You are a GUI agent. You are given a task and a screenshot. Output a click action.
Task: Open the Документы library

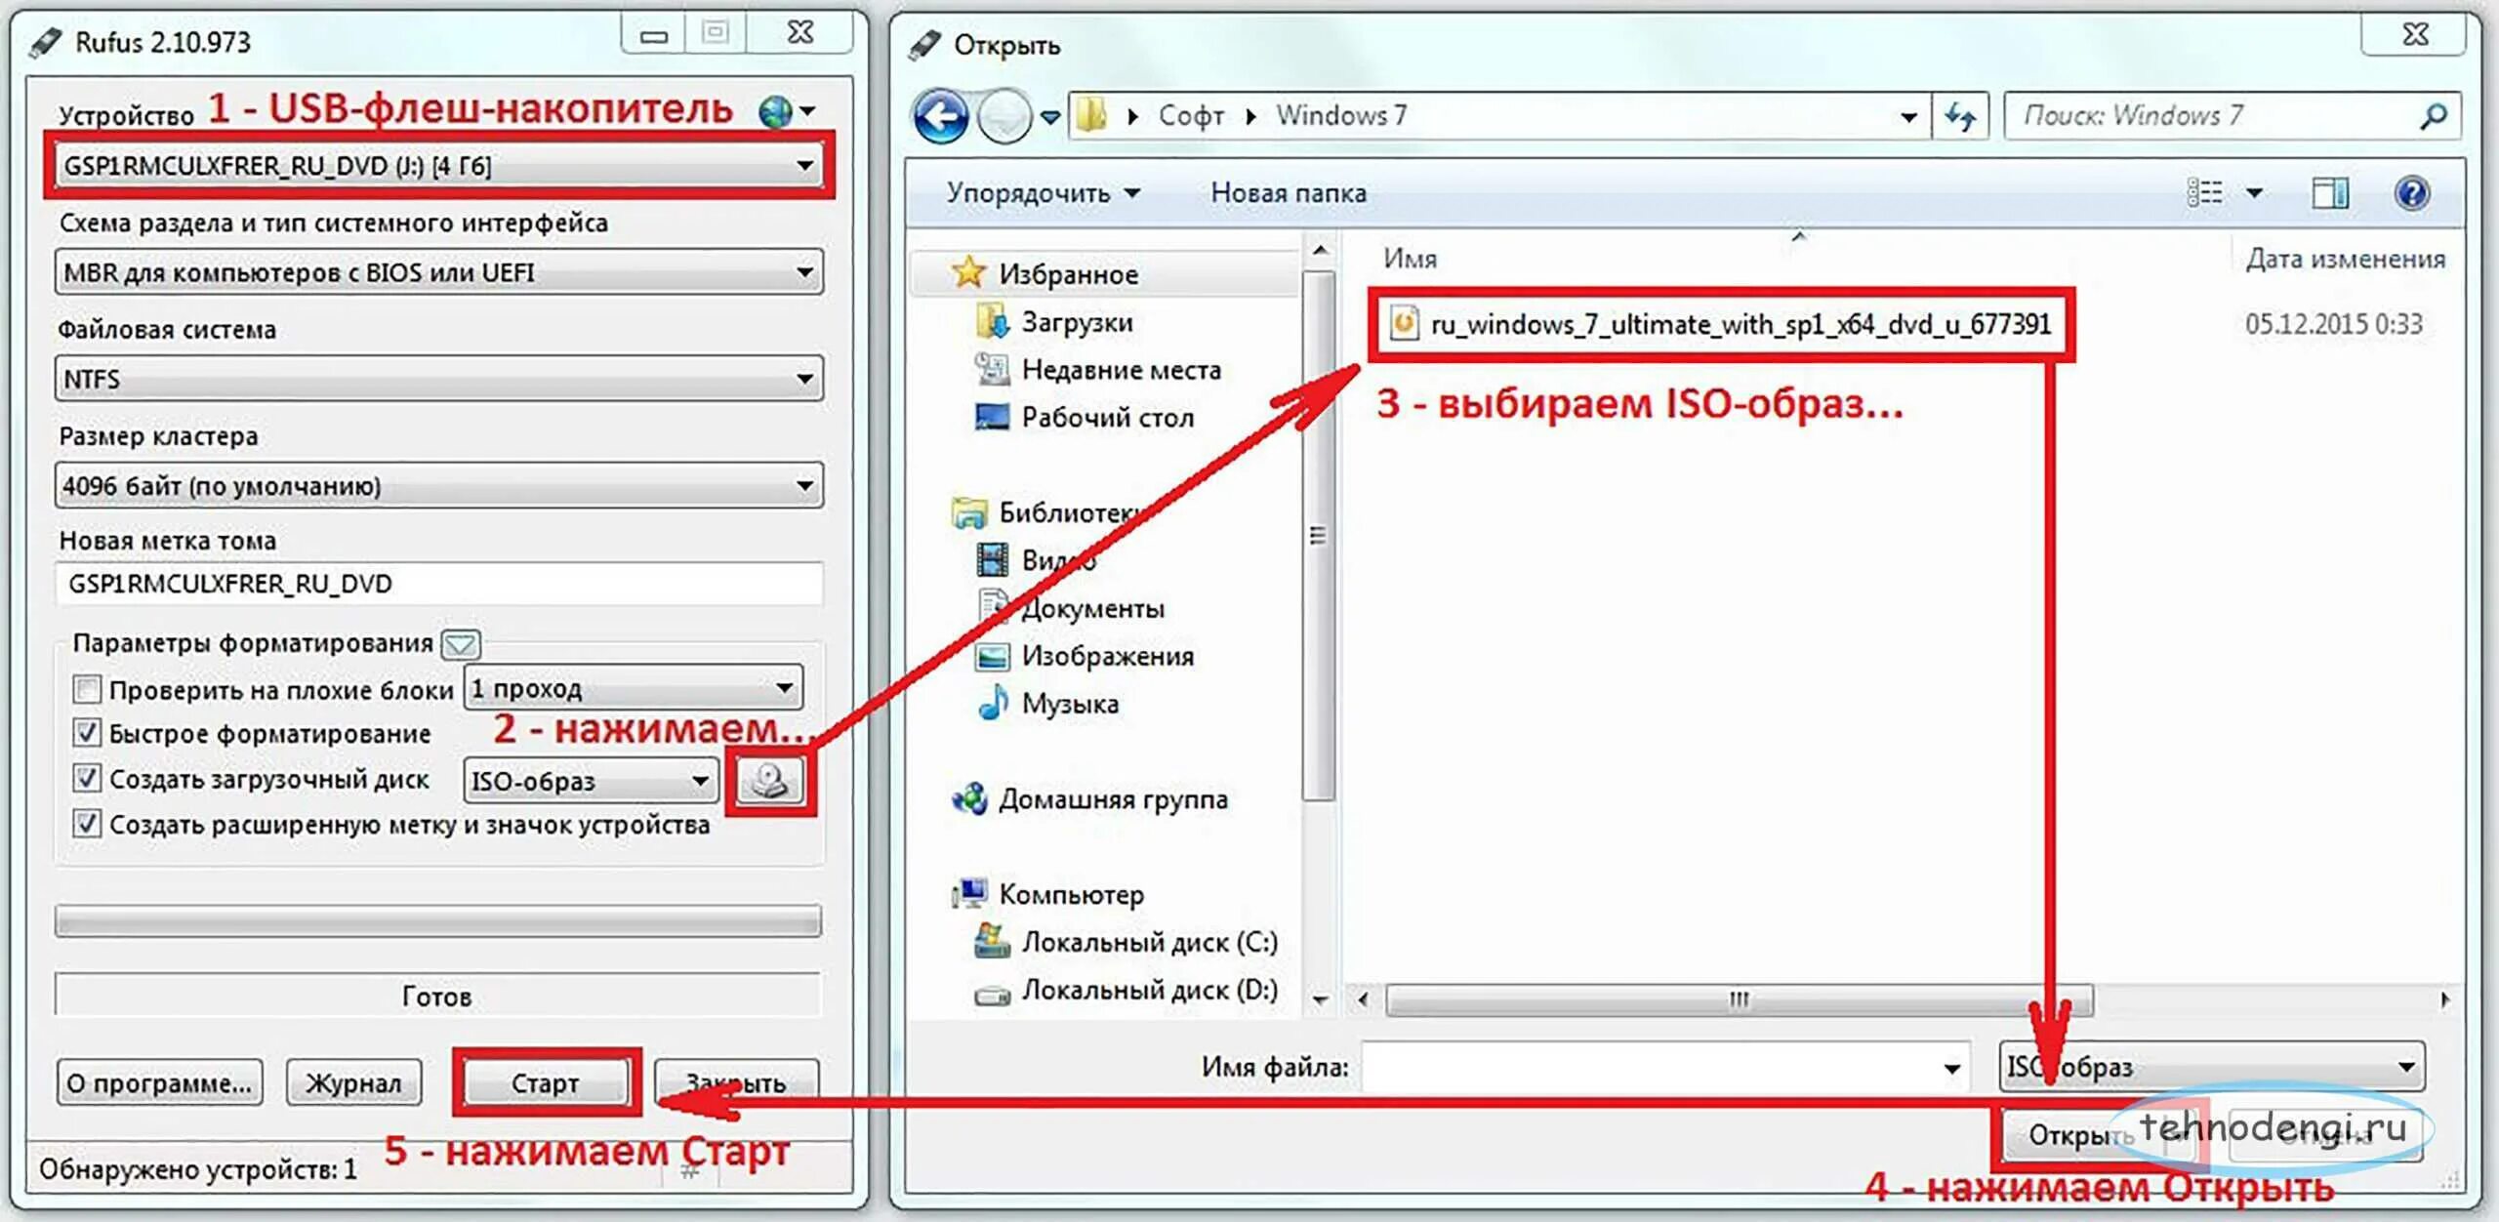point(1092,608)
